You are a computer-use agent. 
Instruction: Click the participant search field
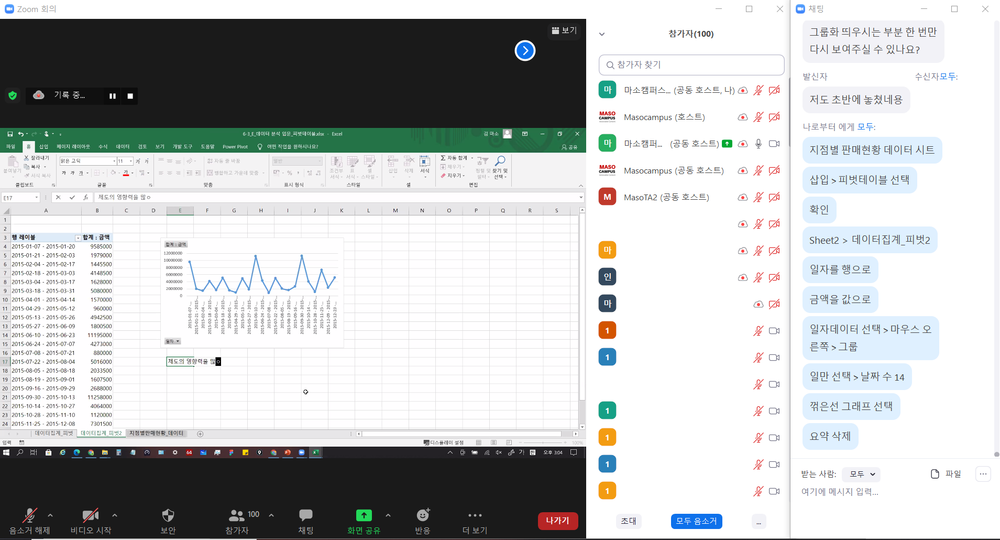[691, 65]
